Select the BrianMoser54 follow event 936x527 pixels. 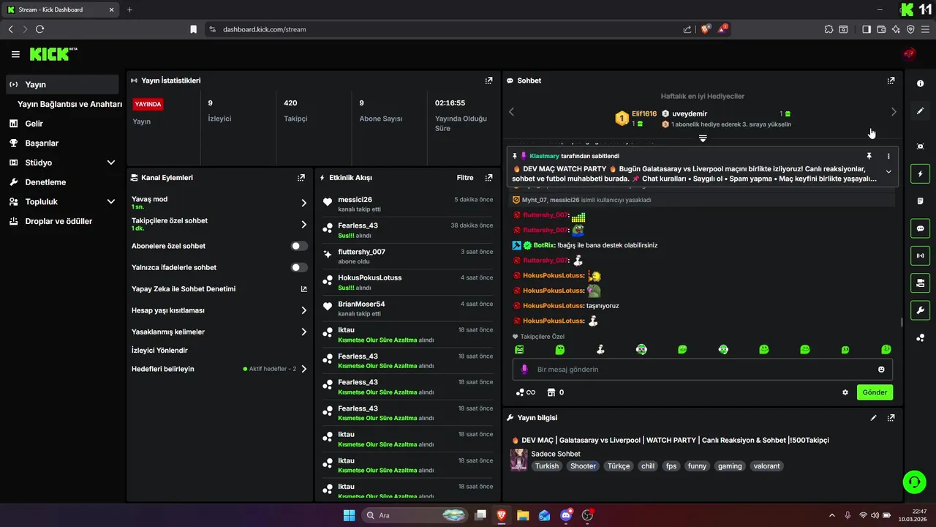pos(407,308)
